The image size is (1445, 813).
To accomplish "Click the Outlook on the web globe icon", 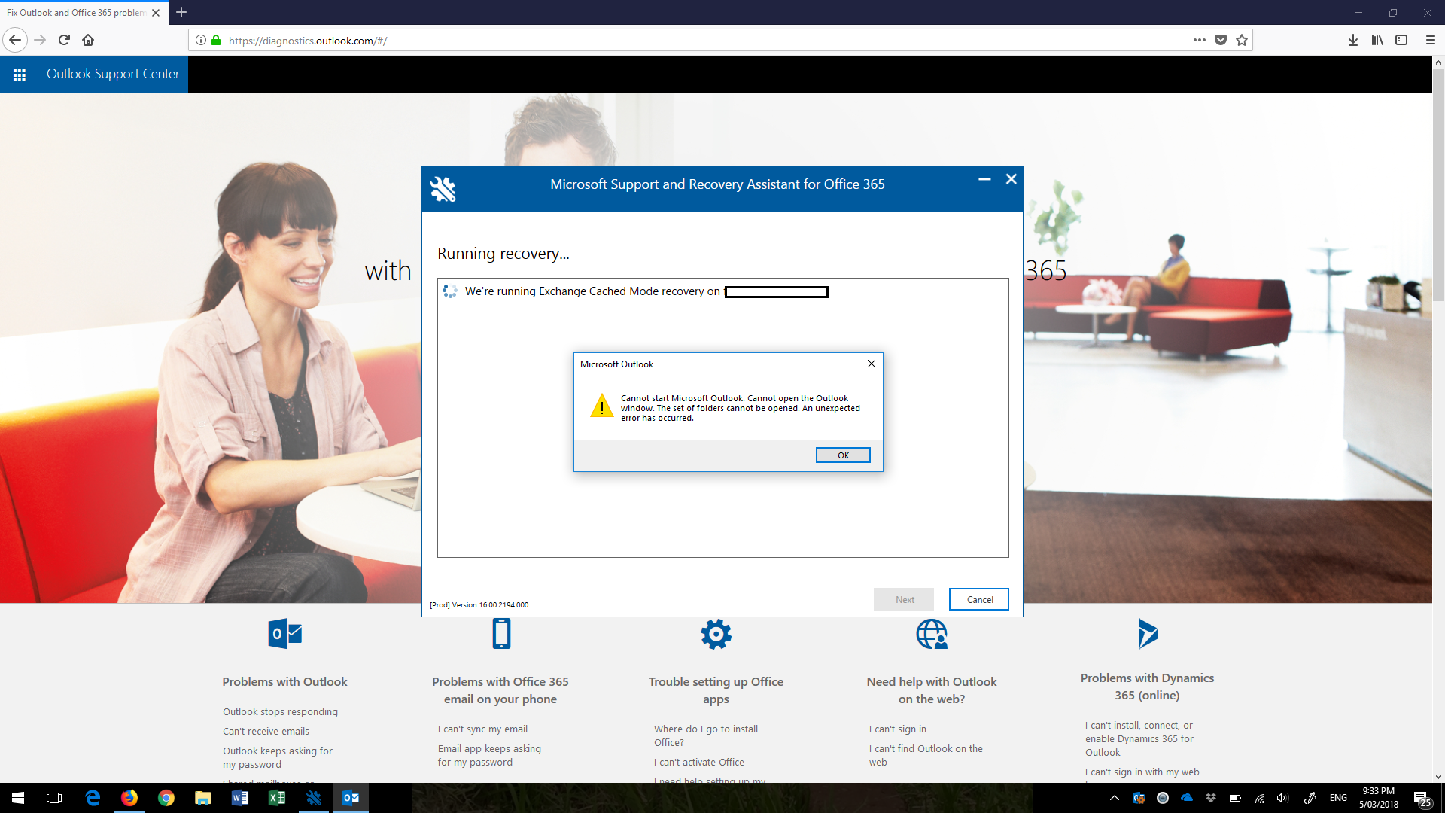I will pyautogui.click(x=932, y=634).
